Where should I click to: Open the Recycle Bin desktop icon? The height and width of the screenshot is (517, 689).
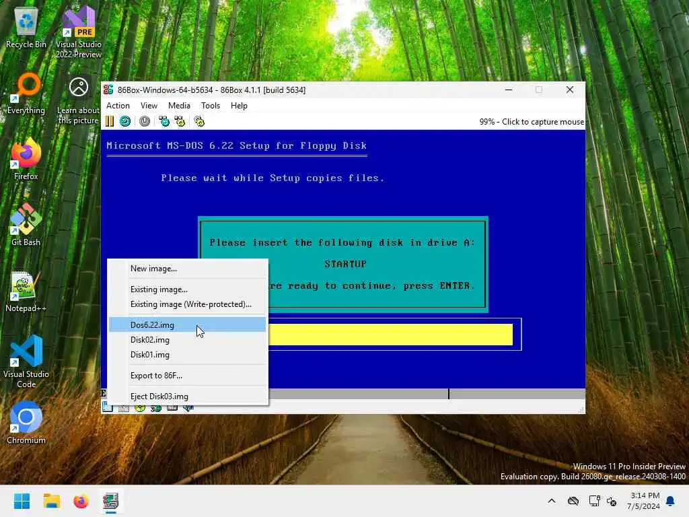[26, 28]
